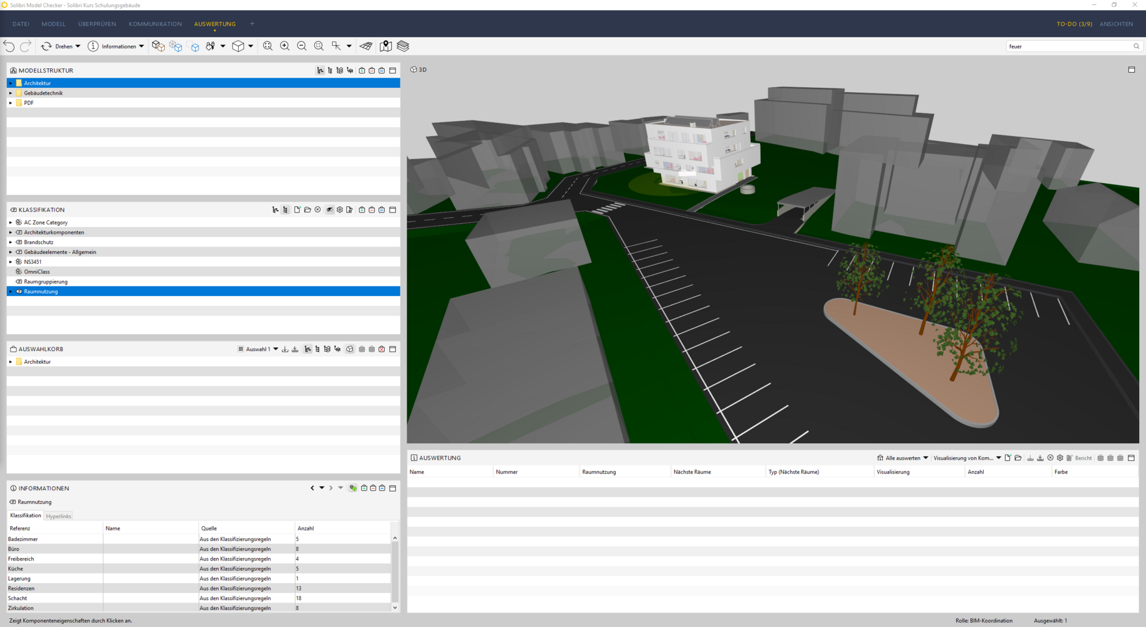Viewport: 1146px width, 627px height.
Task: Switch to the KOMMUNIKATION tab
Action: click(155, 24)
